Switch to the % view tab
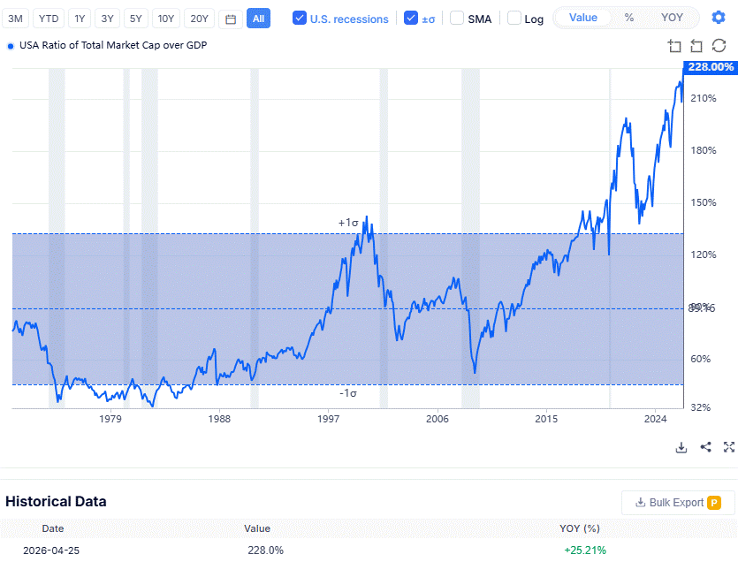The width and height of the screenshot is (738, 562). pos(628,18)
